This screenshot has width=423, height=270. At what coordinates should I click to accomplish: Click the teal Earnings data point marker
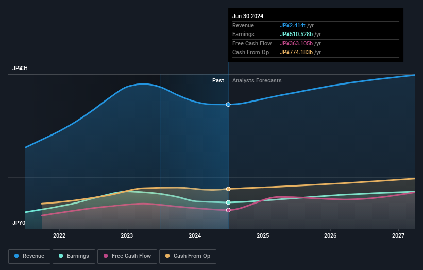click(x=228, y=202)
